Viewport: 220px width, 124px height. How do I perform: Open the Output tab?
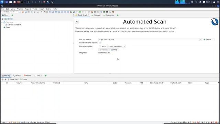[x=37, y=76]
